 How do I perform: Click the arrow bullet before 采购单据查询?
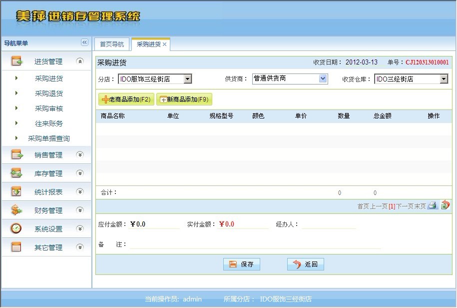16,138
